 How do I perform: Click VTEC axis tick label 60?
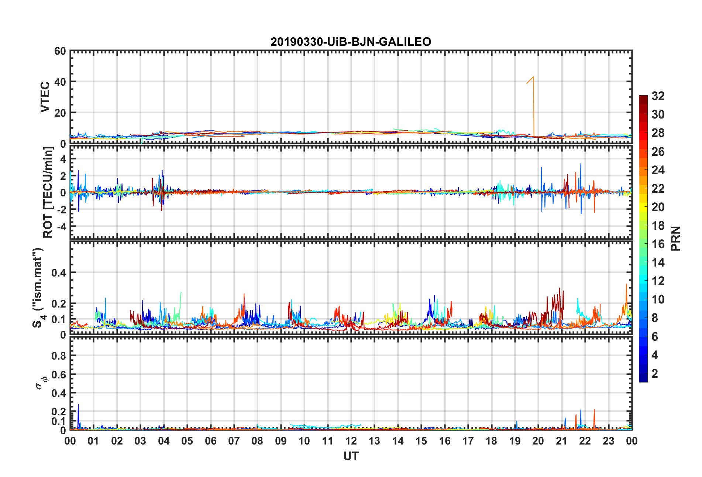[60, 51]
